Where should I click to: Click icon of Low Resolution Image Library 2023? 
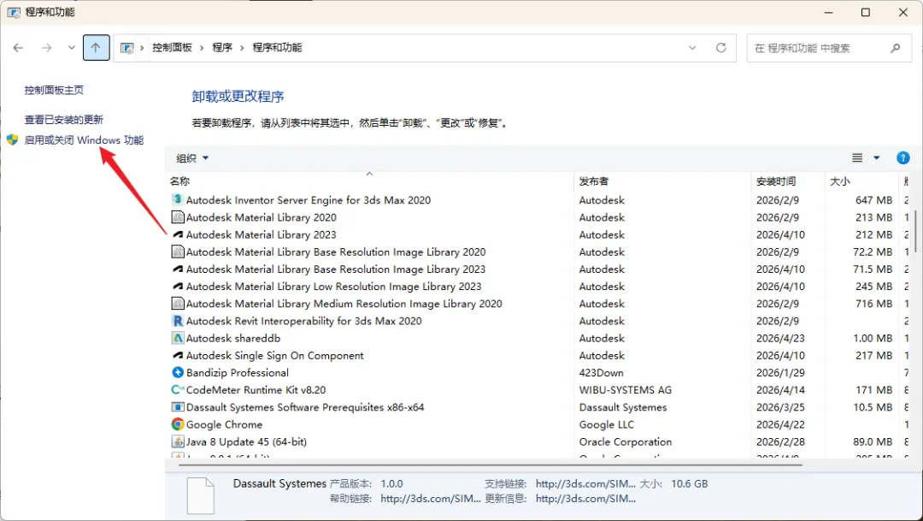(177, 287)
